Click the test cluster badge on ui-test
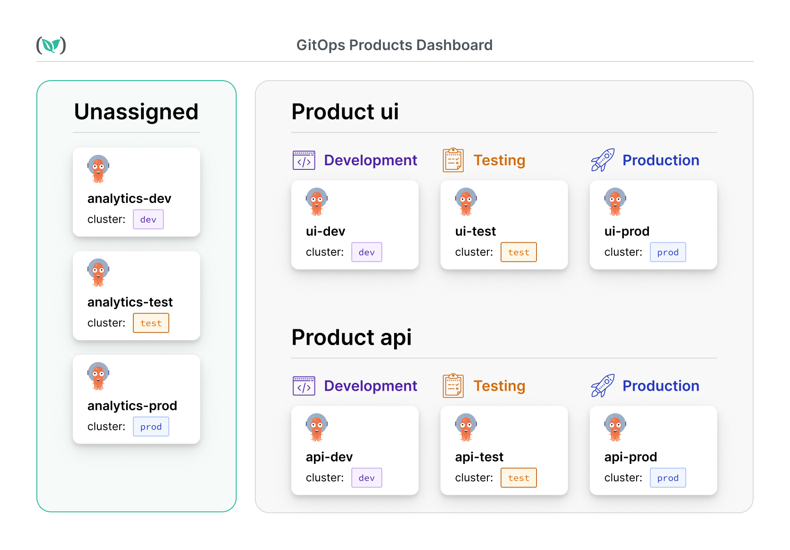The width and height of the screenshot is (790, 550). point(518,252)
